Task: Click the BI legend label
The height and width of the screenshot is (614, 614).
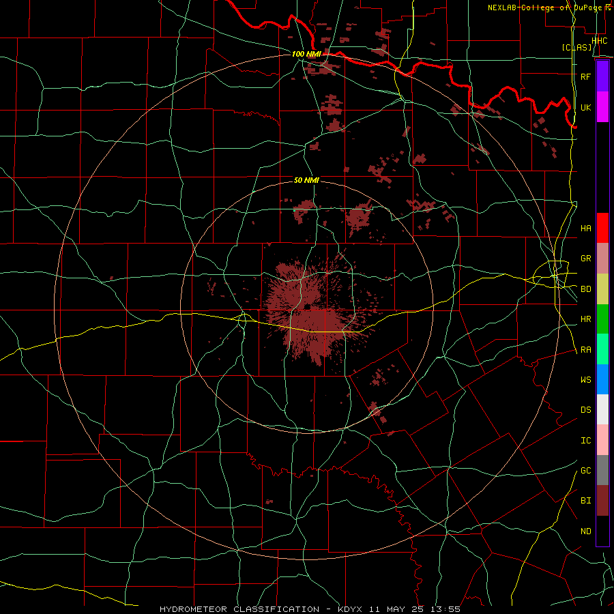Action: tap(585, 501)
